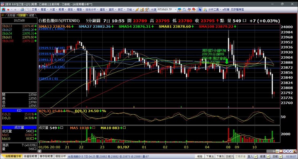Viewport: 298px width, 159px height.
Task: Click the red 回報 icon at far bottom right of the chart
Action: pyautogui.click(x=295, y=151)
